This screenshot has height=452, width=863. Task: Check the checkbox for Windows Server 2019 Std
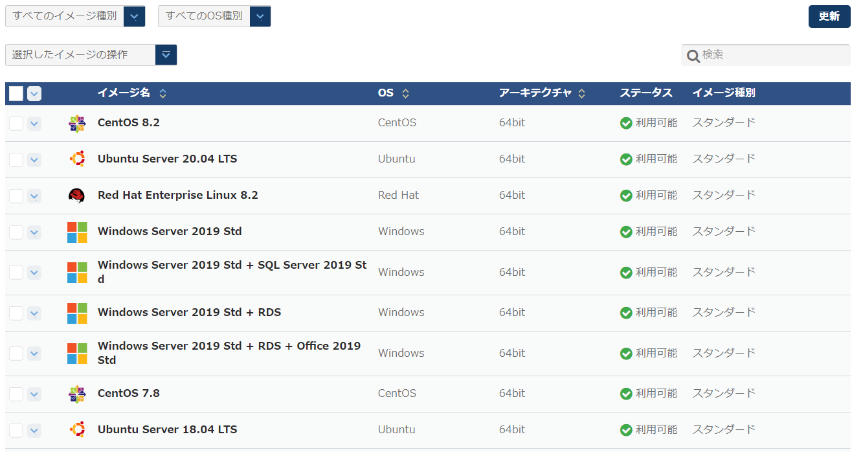16,231
